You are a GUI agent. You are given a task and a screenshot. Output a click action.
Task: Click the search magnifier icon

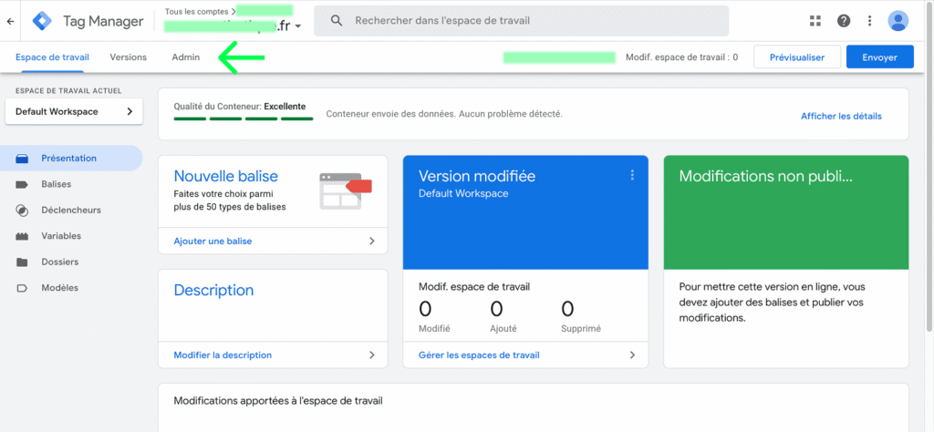337,21
